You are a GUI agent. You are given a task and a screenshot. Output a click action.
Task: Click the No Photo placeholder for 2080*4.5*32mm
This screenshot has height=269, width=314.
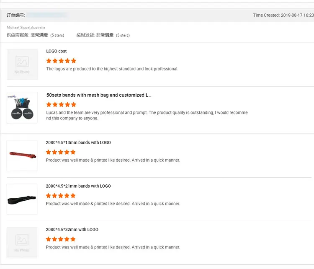click(x=22, y=243)
